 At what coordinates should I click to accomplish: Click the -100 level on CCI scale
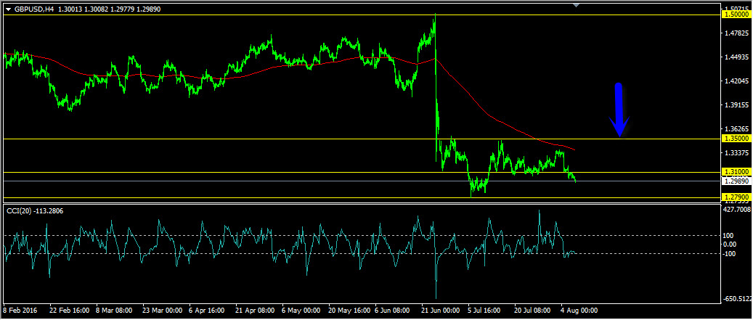(730, 253)
